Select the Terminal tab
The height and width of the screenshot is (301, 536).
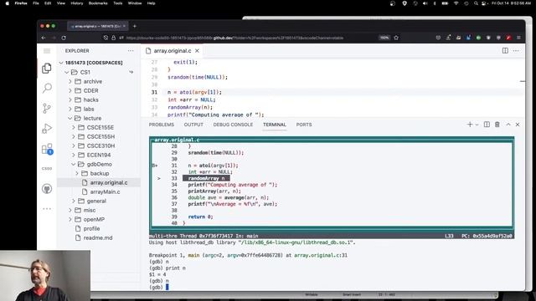point(275,125)
